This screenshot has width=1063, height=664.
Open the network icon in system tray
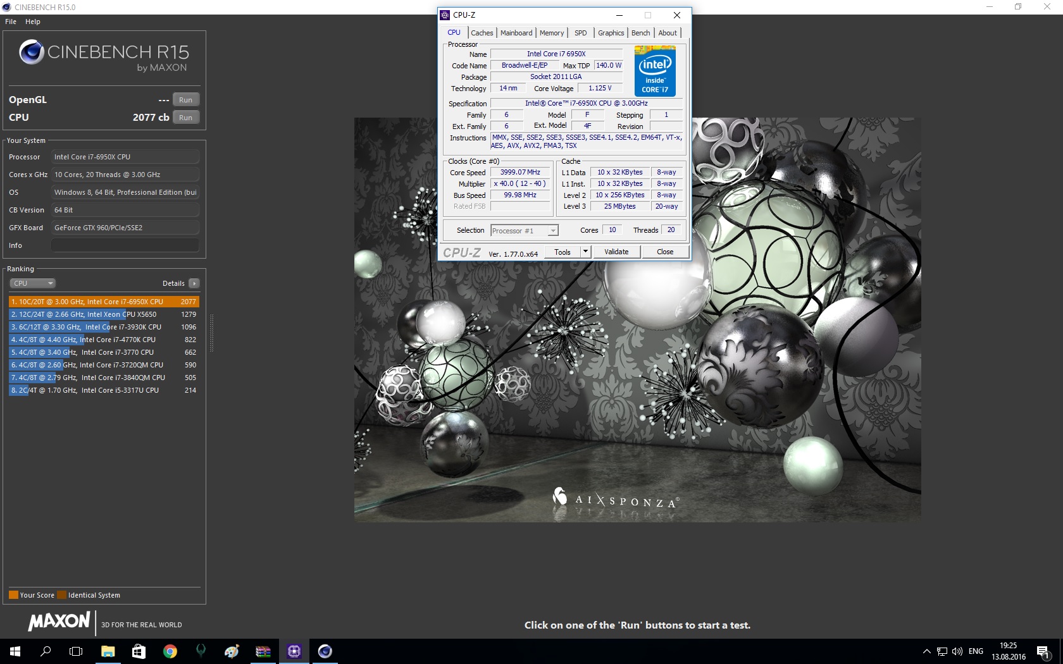[942, 651]
